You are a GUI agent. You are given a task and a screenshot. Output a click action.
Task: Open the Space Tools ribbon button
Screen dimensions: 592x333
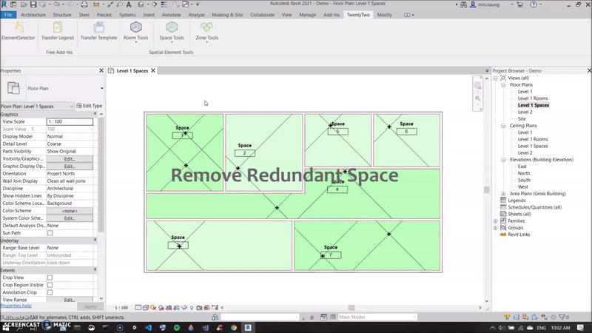pos(172,30)
